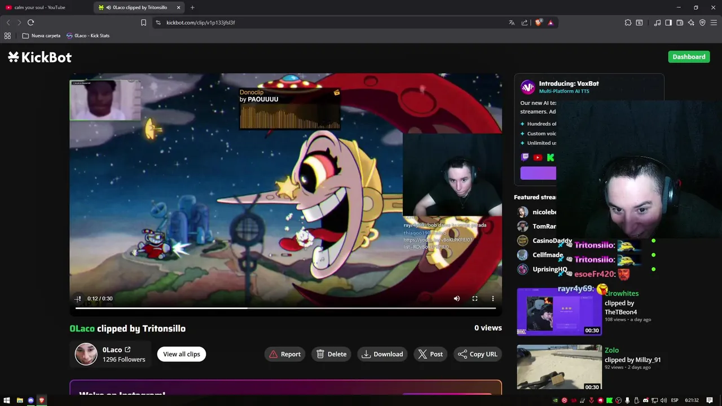Click the VoxBot logo icon
Viewport: 722px width, 406px height.
coord(528,87)
